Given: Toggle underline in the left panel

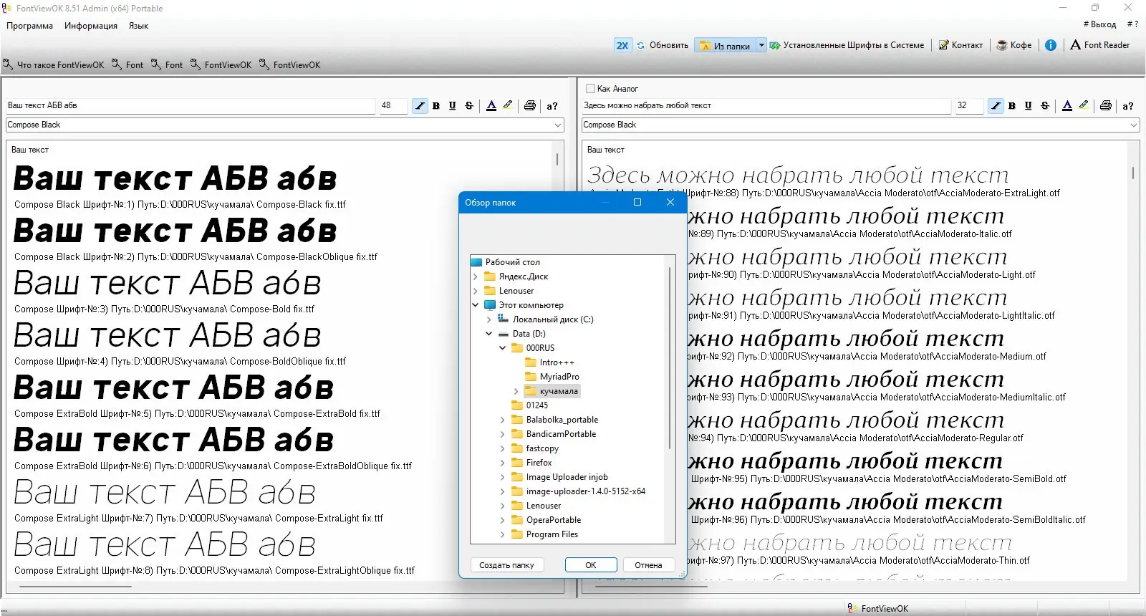Looking at the screenshot, I should pyautogui.click(x=452, y=106).
